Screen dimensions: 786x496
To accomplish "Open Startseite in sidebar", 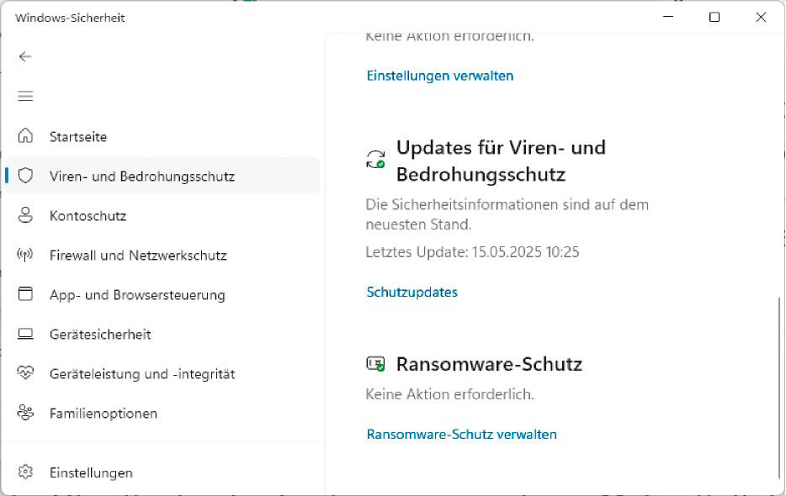I will [163, 136].
